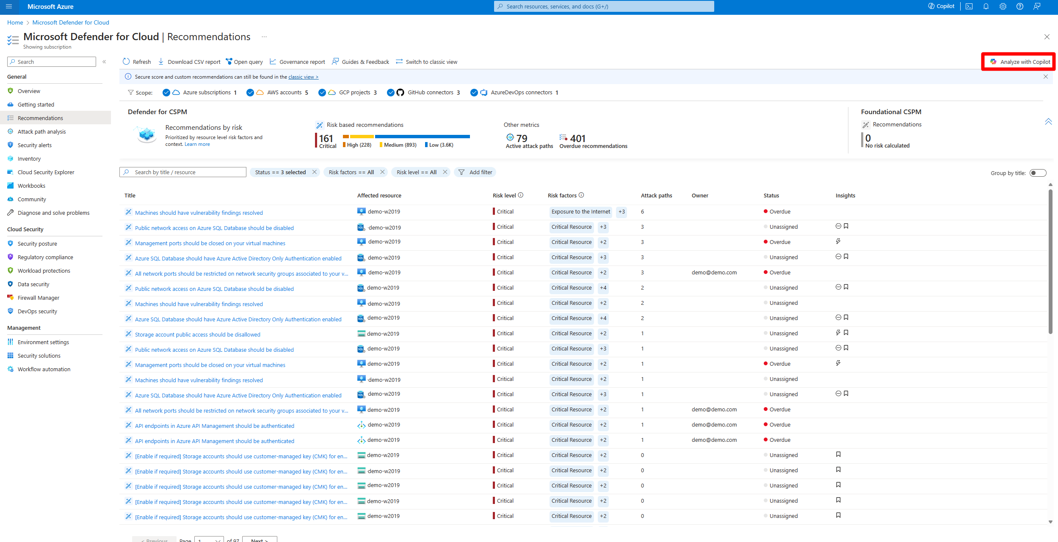Collapse the left sidebar with the chevron icon
This screenshot has height=542, width=1058.
[104, 62]
